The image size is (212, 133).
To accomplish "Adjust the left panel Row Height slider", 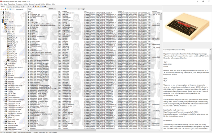I will click(x=12, y=9).
